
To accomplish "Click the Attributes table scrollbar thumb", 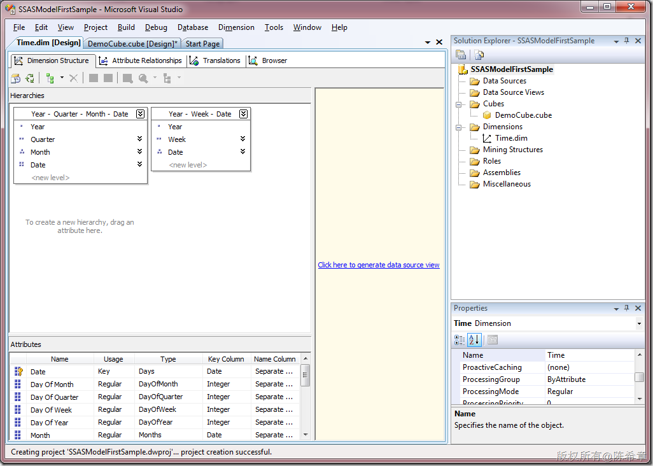I will [x=305, y=375].
